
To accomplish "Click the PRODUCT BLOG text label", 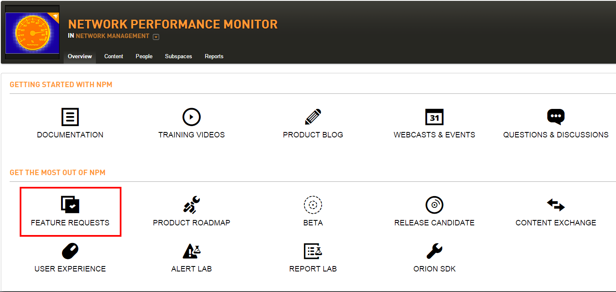I will (x=313, y=135).
